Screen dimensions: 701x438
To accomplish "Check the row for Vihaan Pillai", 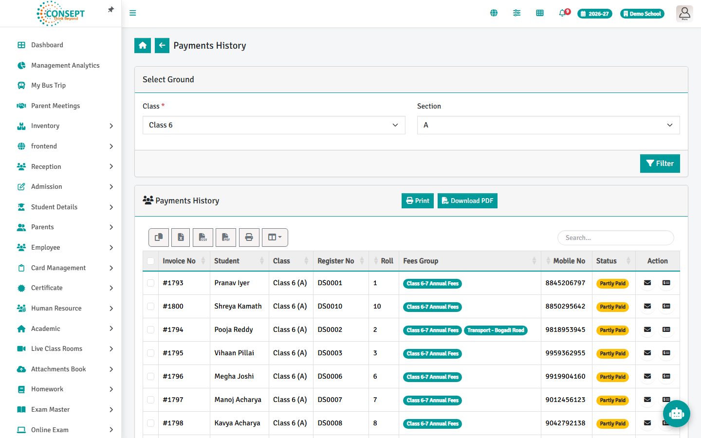I will [150, 353].
